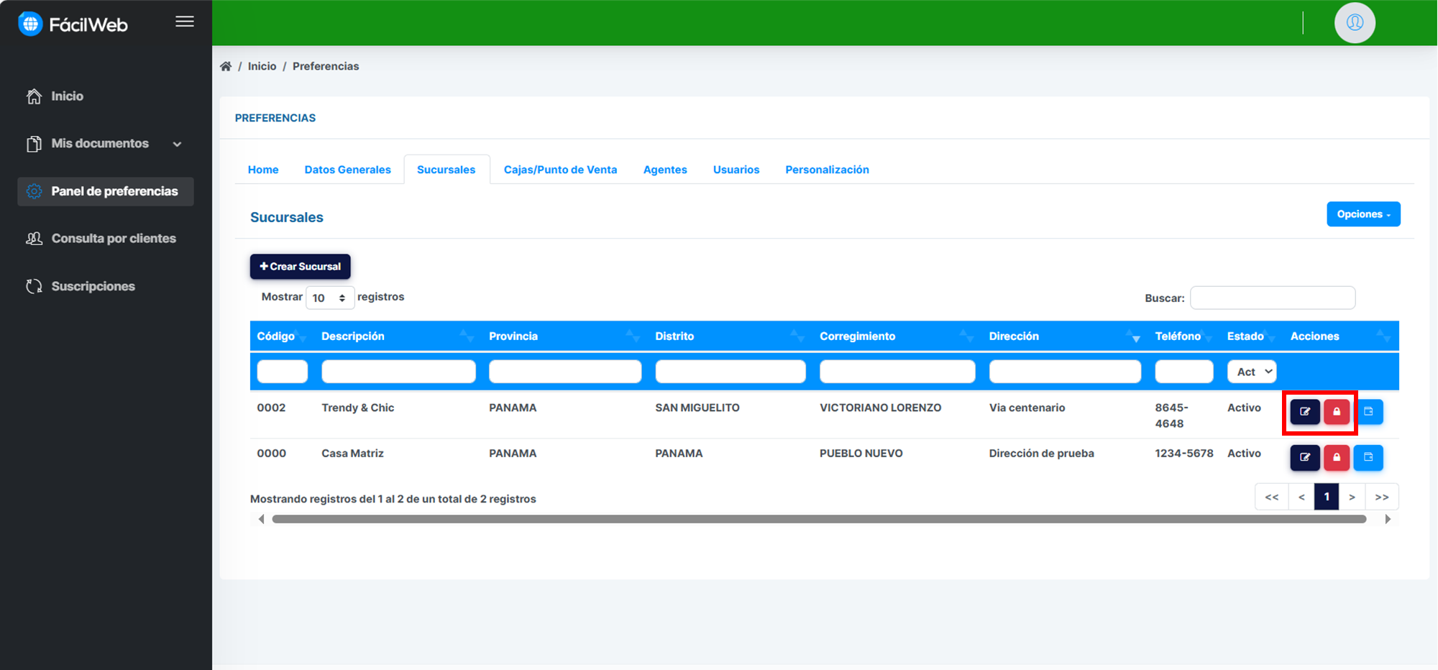Focus the Corregimiento filter field
The image size is (1438, 670).
click(x=897, y=372)
